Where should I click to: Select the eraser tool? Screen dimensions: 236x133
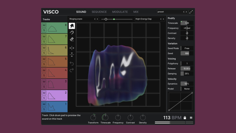pyautogui.click(x=72, y=39)
